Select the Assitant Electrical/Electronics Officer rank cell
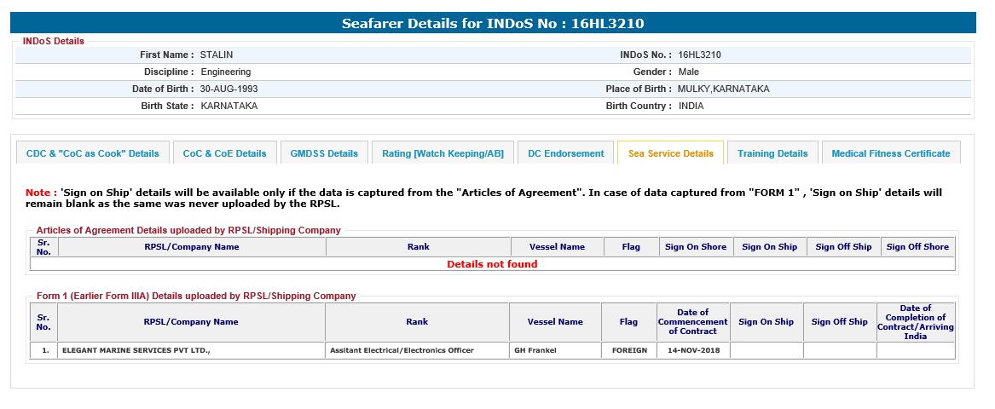The height and width of the screenshot is (409, 995). (402, 350)
